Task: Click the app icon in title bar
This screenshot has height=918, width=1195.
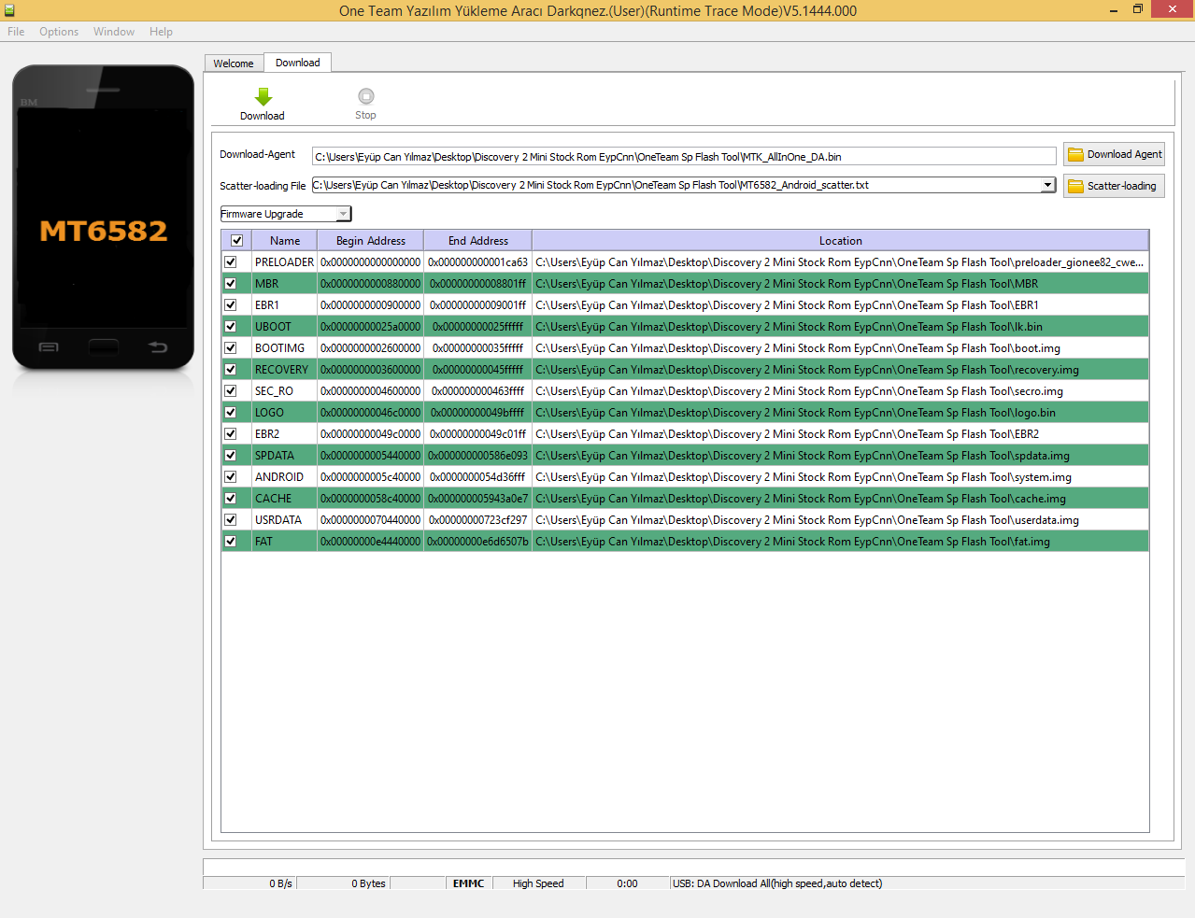Action: coord(9,10)
